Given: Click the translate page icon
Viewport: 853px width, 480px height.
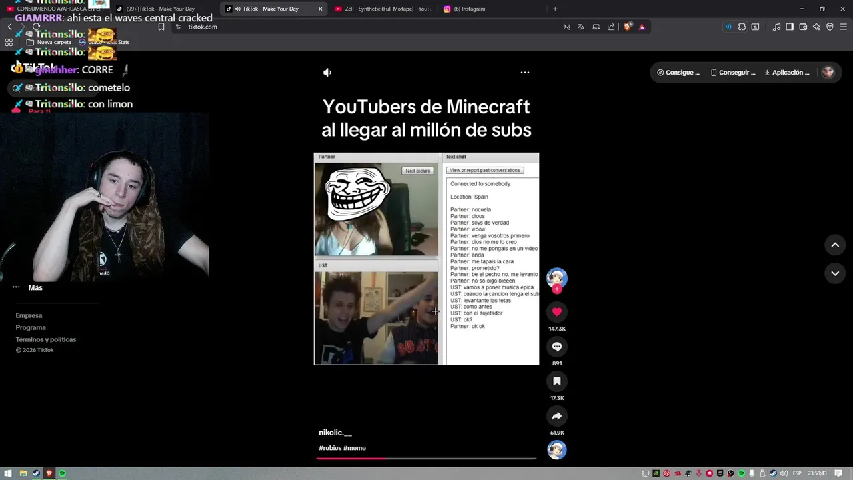Looking at the screenshot, I should pos(581,27).
